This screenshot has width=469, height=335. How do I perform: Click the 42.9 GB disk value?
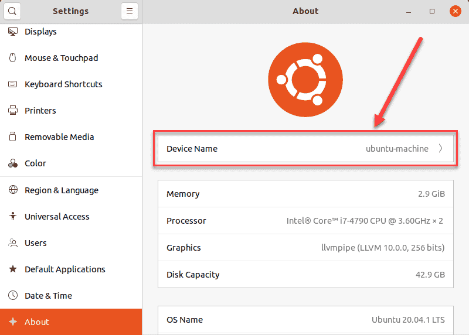pos(430,275)
